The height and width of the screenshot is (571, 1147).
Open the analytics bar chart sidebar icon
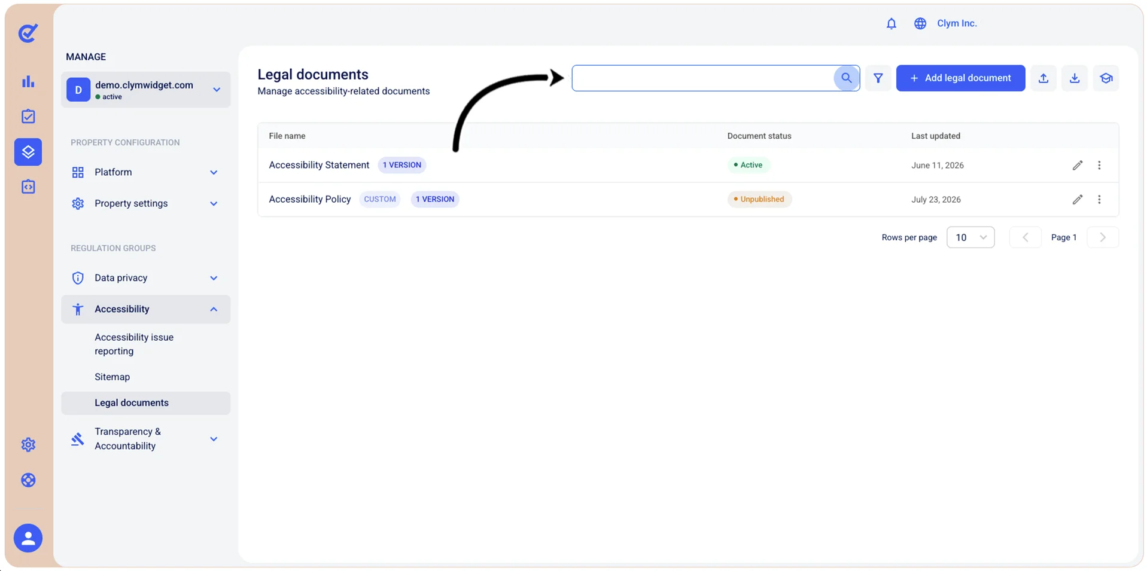point(28,81)
